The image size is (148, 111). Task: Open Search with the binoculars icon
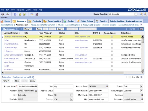pyautogui.click(x=15, y=14)
